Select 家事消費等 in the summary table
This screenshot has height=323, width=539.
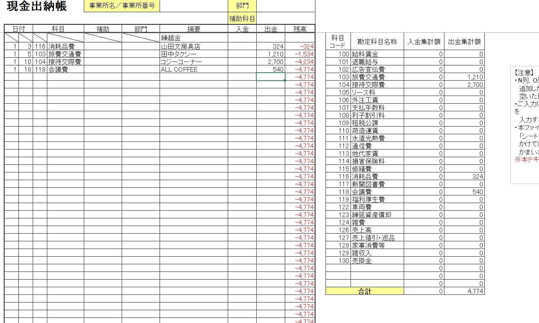(377, 245)
